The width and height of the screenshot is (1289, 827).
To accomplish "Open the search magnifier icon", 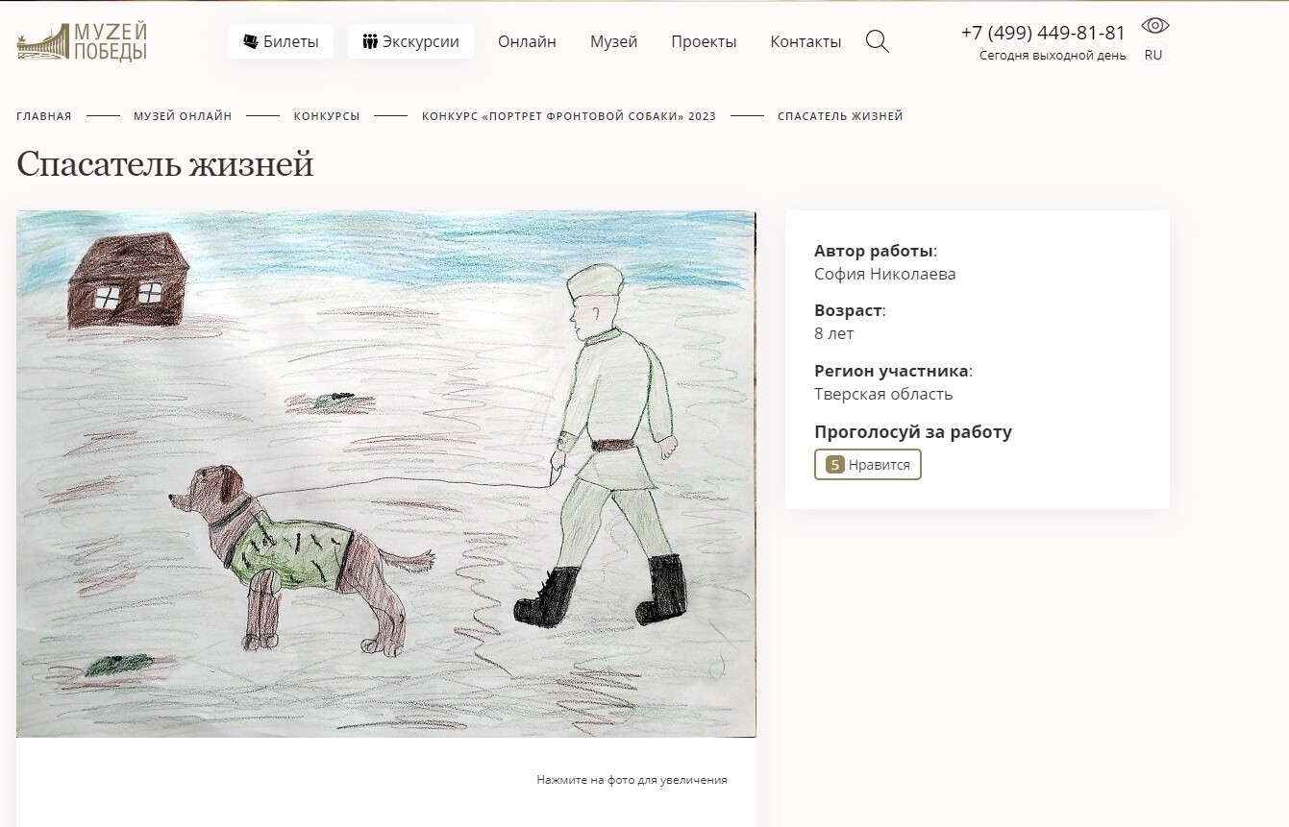I will (877, 41).
